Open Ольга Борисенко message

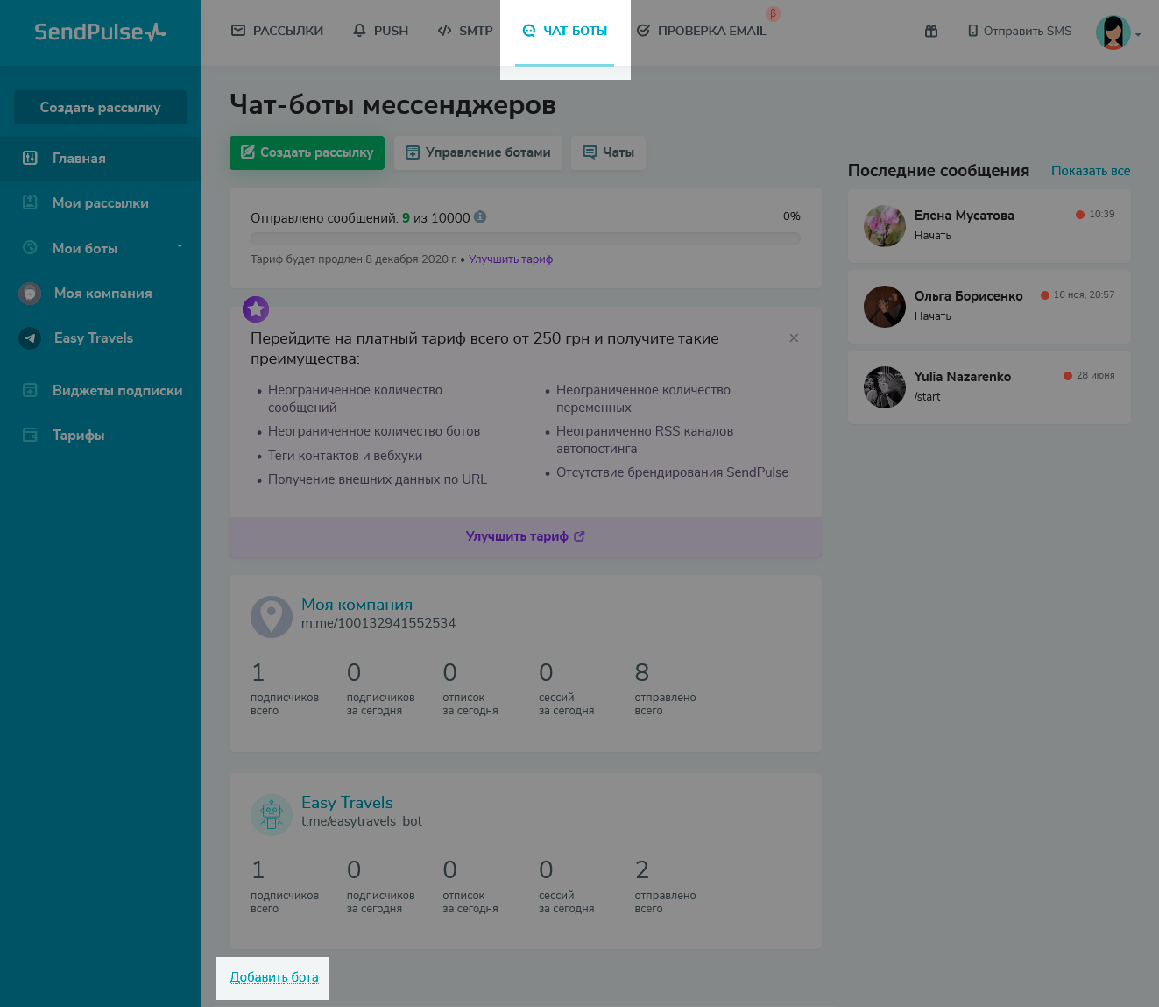(x=989, y=306)
